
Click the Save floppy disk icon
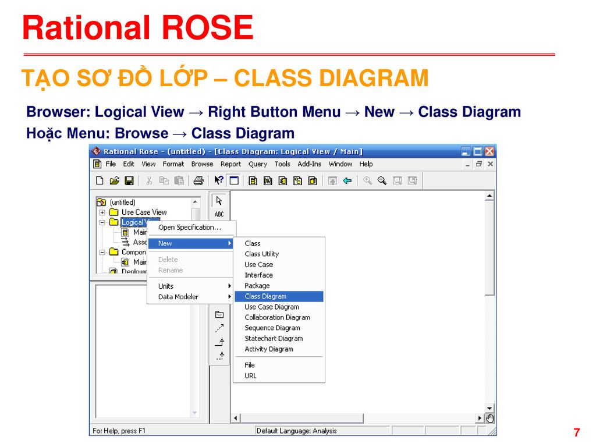point(129,180)
